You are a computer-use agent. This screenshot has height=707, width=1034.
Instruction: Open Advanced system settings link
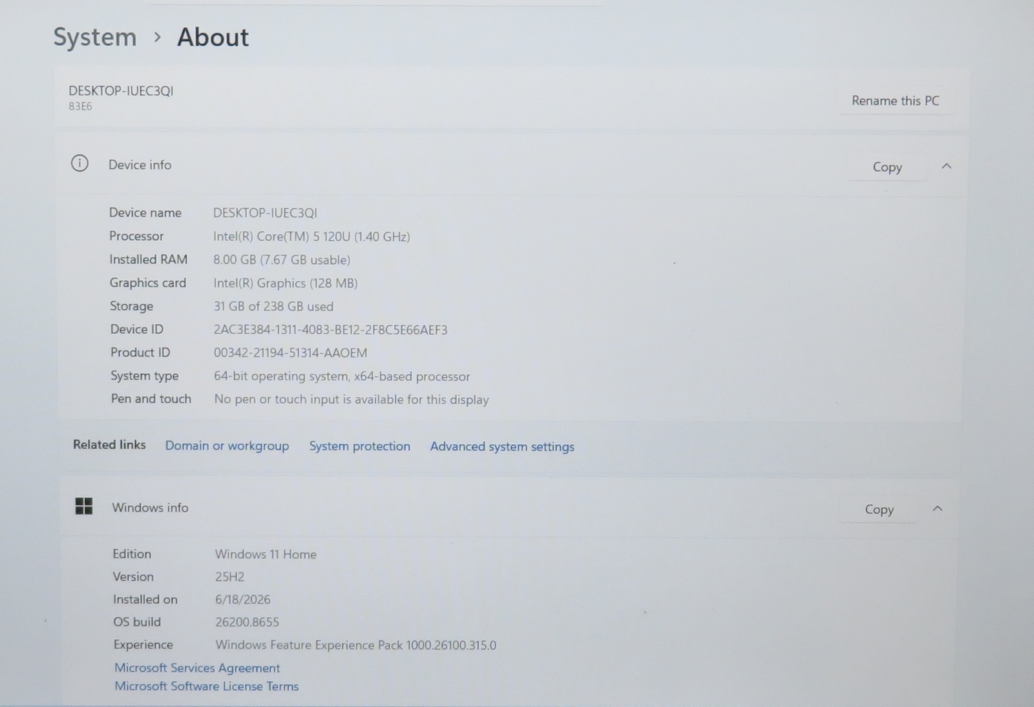point(502,447)
